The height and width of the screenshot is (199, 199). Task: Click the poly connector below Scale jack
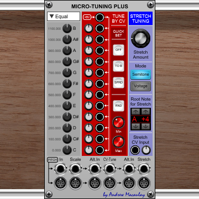[x=75, y=183]
